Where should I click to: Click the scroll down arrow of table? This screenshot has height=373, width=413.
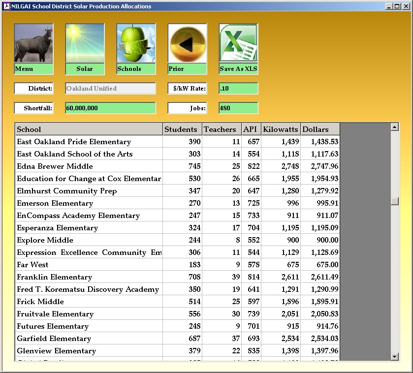pos(394,356)
